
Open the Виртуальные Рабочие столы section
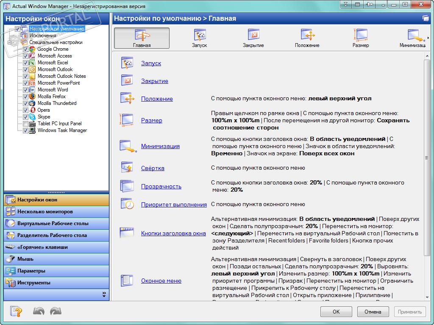point(56,223)
